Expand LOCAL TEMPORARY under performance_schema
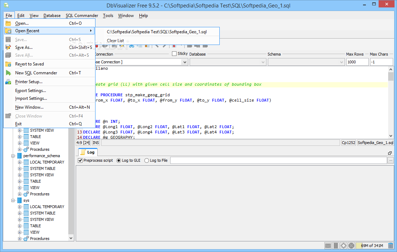 coord(19,162)
